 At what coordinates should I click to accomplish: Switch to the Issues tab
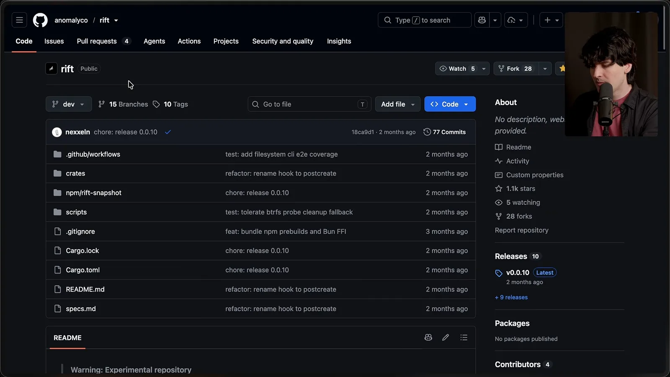pos(54,41)
